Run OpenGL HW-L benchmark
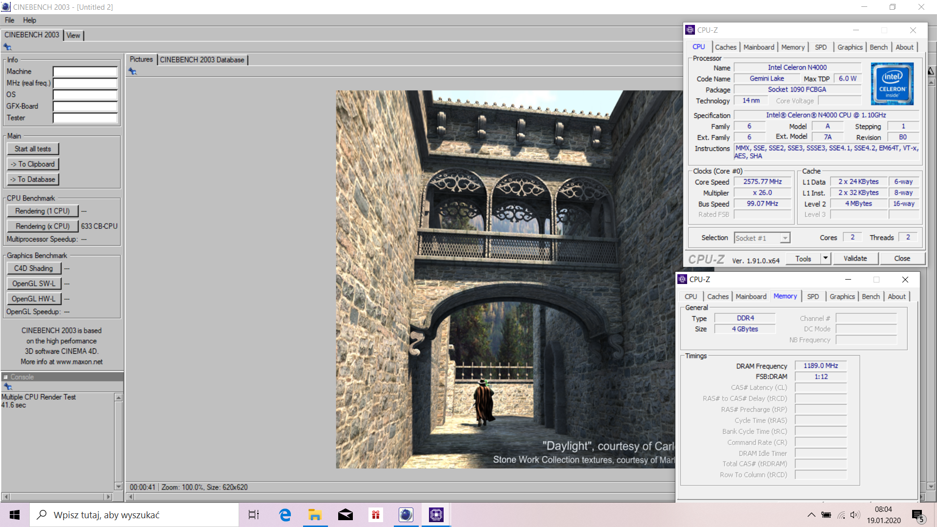This screenshot has height=527, width=937. tap(34, 298)
